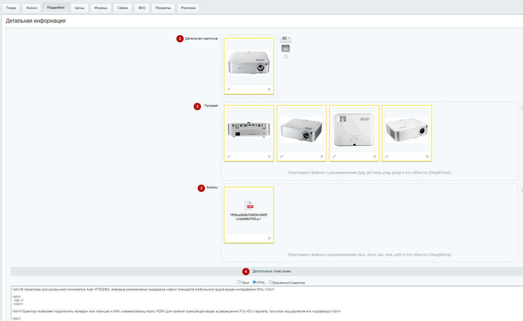The image size is (523, 321).
Task: Select the gallery top-view thumbnail with acer logo
Action: 354,130
